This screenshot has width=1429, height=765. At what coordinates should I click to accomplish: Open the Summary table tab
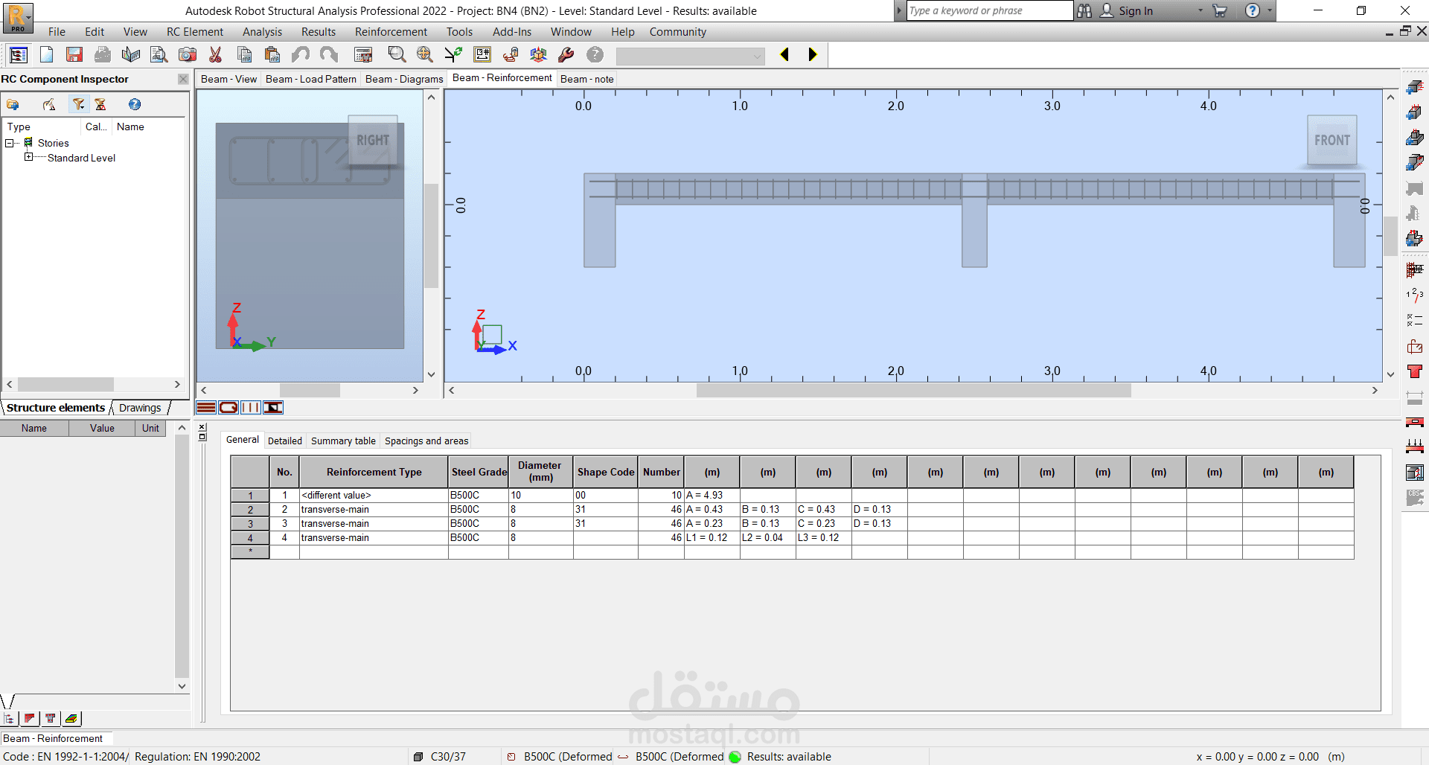coord(343,441)
